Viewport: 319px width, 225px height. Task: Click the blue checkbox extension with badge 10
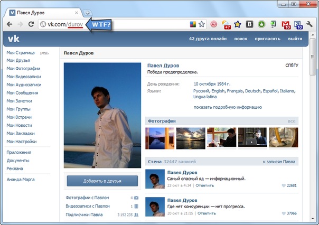coord(298,25)
